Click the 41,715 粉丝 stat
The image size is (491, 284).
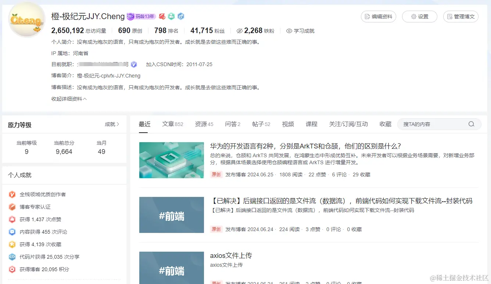point(208,31)
